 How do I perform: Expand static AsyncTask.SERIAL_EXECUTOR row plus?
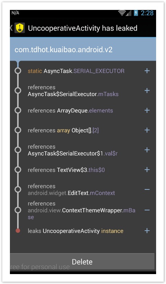click(x=147, y=71)
